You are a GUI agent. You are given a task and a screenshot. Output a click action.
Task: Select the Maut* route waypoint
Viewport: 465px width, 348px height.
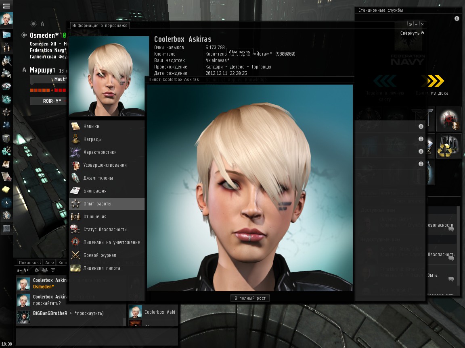[x=49, y=79]
